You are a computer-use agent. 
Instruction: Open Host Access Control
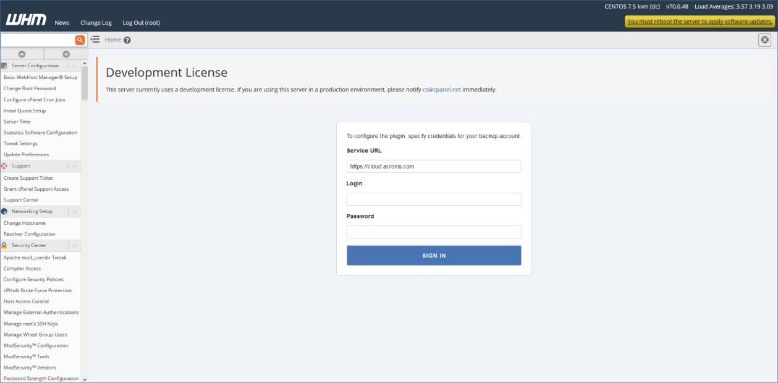click(26, 301)
